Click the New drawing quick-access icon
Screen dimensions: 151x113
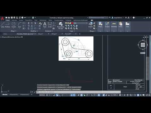6,18
